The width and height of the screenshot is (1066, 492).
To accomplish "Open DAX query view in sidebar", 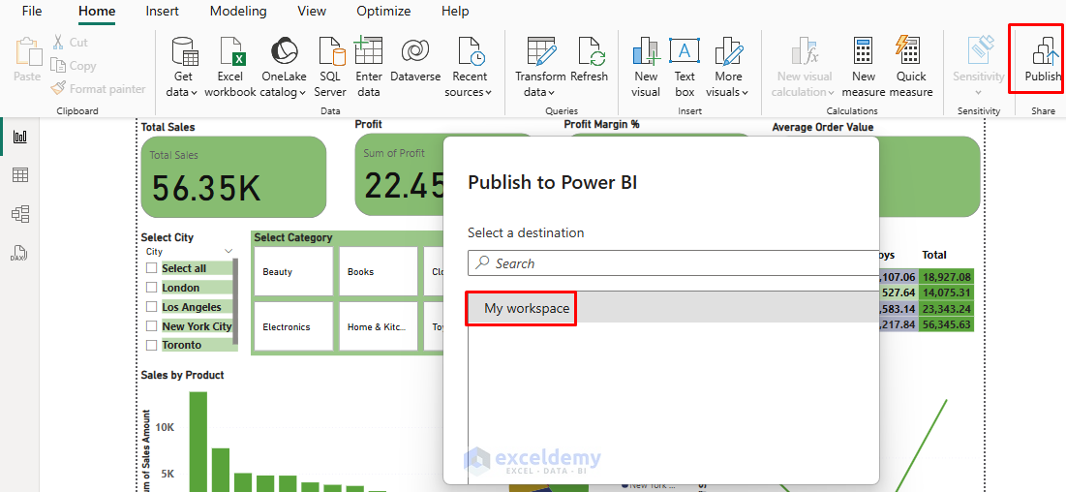I will tap(20, 253).
